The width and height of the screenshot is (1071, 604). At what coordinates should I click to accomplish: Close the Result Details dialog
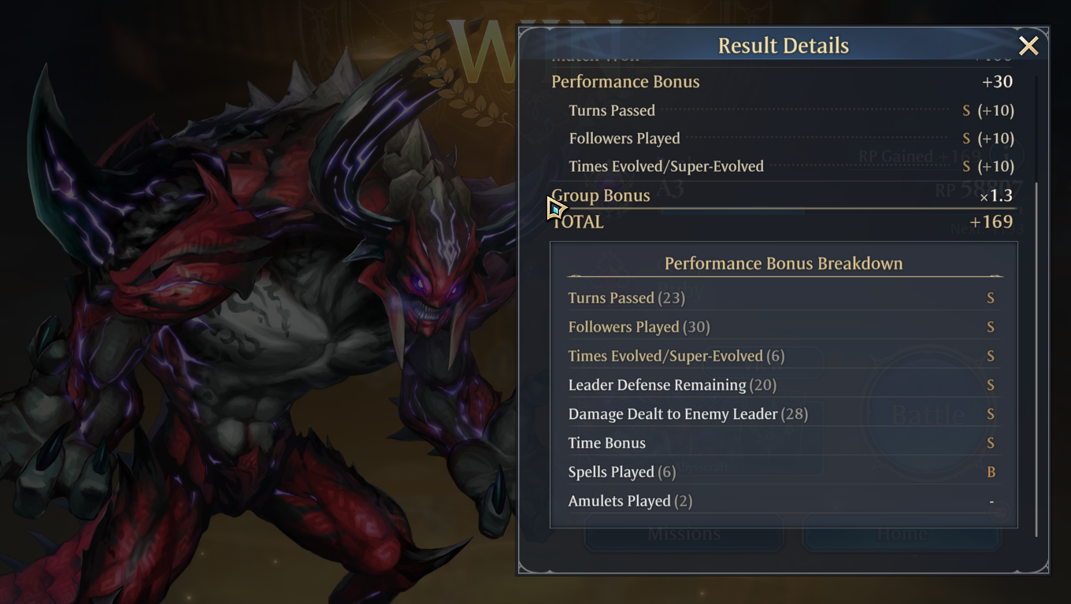click(x=1028, y=46)
